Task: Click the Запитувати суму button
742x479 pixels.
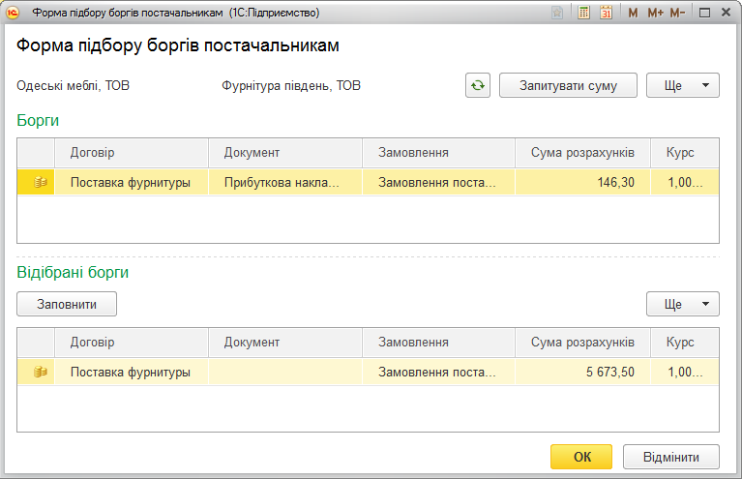Action: point(568,85)
